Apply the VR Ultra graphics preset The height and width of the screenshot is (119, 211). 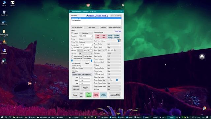coord(116,38)
